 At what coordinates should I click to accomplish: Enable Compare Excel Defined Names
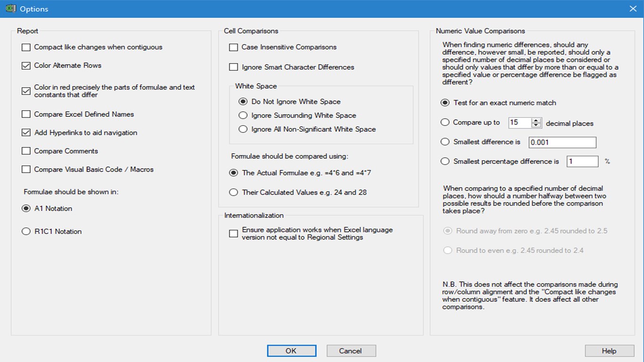tap(26, 114)
